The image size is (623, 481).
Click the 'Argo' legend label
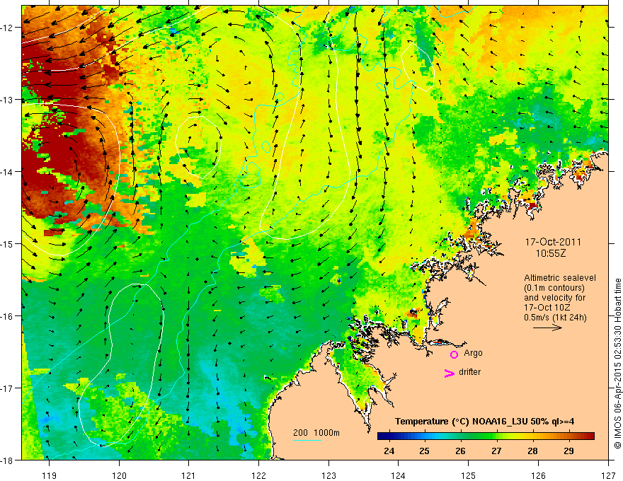(x=473, y=353)
